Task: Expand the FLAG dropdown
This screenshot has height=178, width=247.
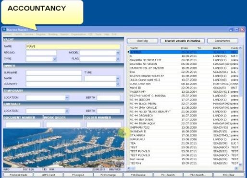Action: click(x=118, y=59)
